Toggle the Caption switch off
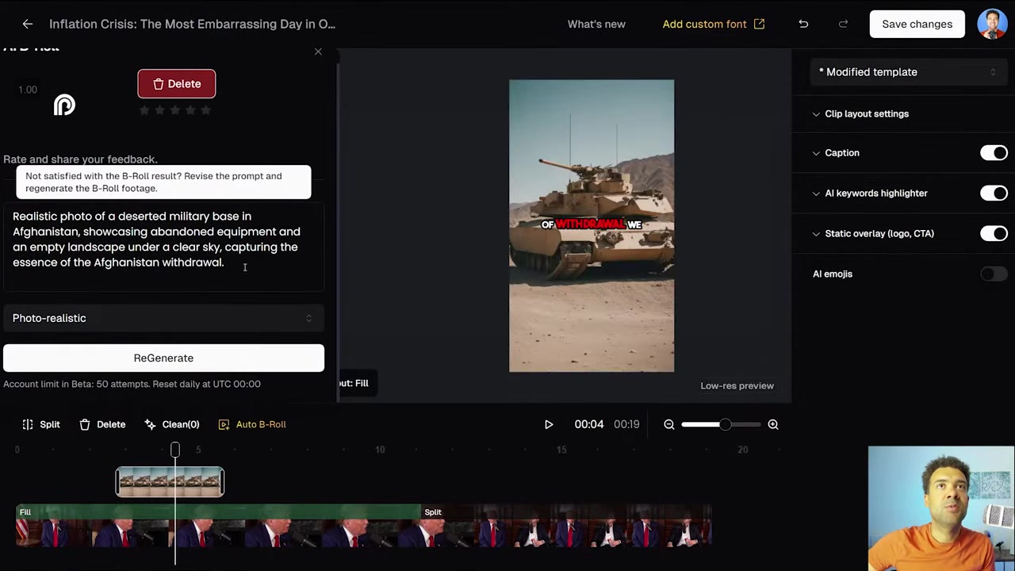The width and height of the screenshot is (1015, 571). click(994, 153)
